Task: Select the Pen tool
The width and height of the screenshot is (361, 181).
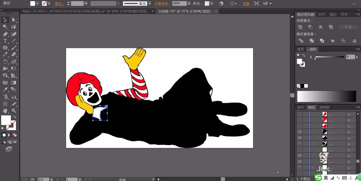Action: (x=5, y=34)
